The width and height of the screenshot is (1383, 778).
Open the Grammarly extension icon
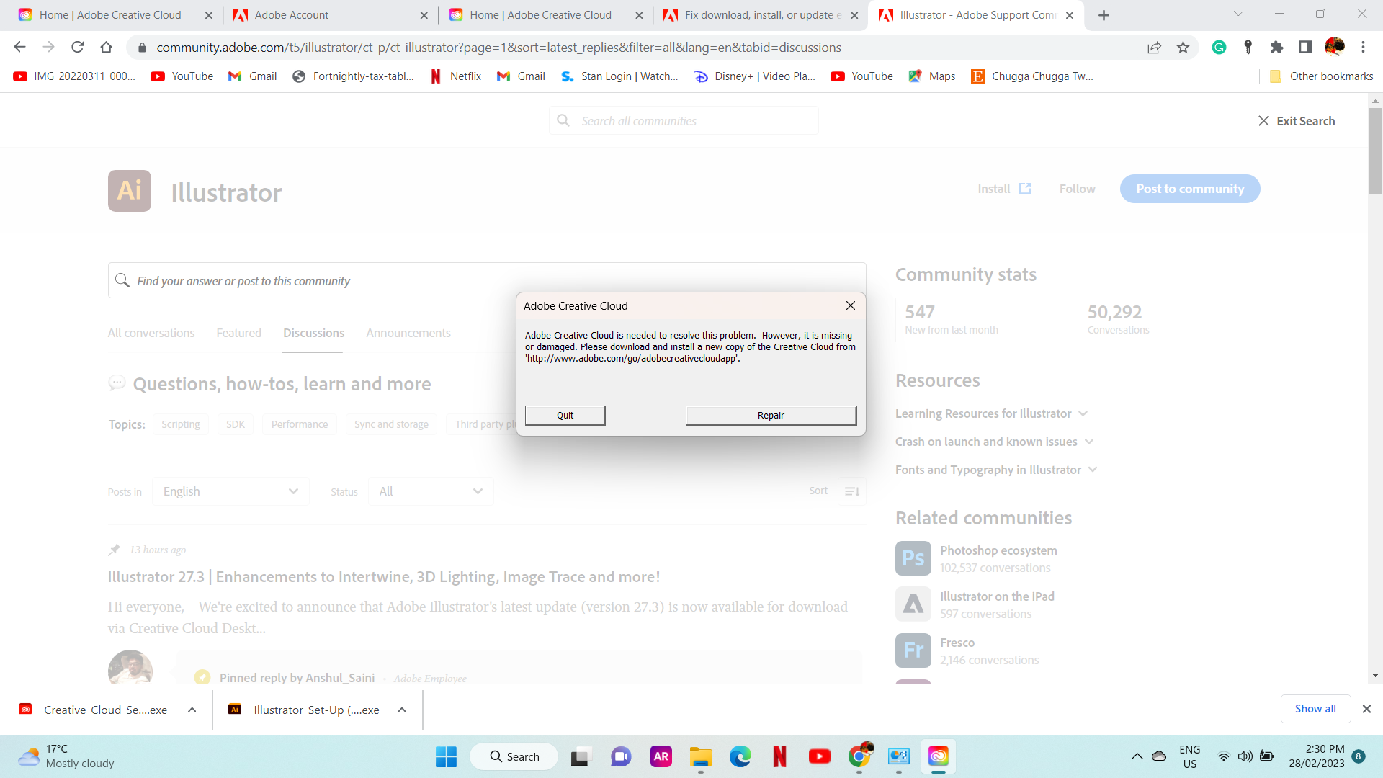[x=1219, y=47]
